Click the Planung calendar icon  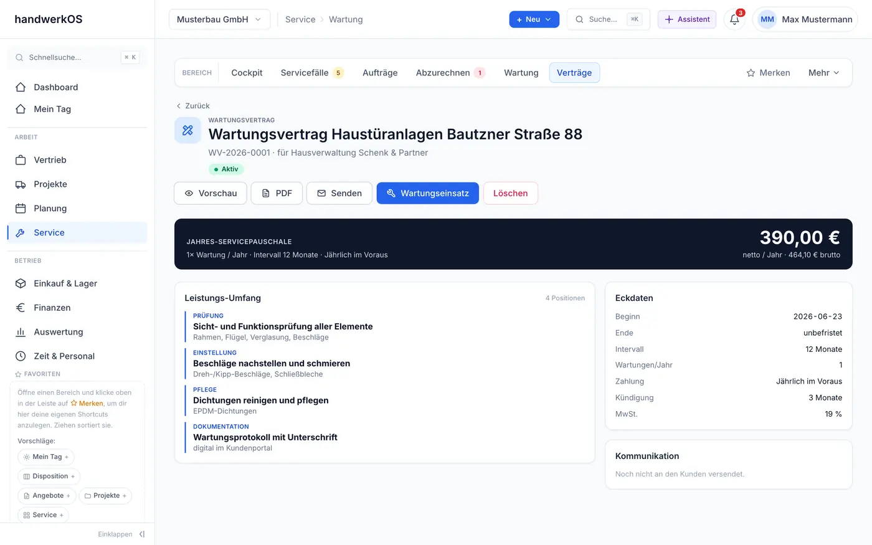pyautogui.click(x=21, y=209)
